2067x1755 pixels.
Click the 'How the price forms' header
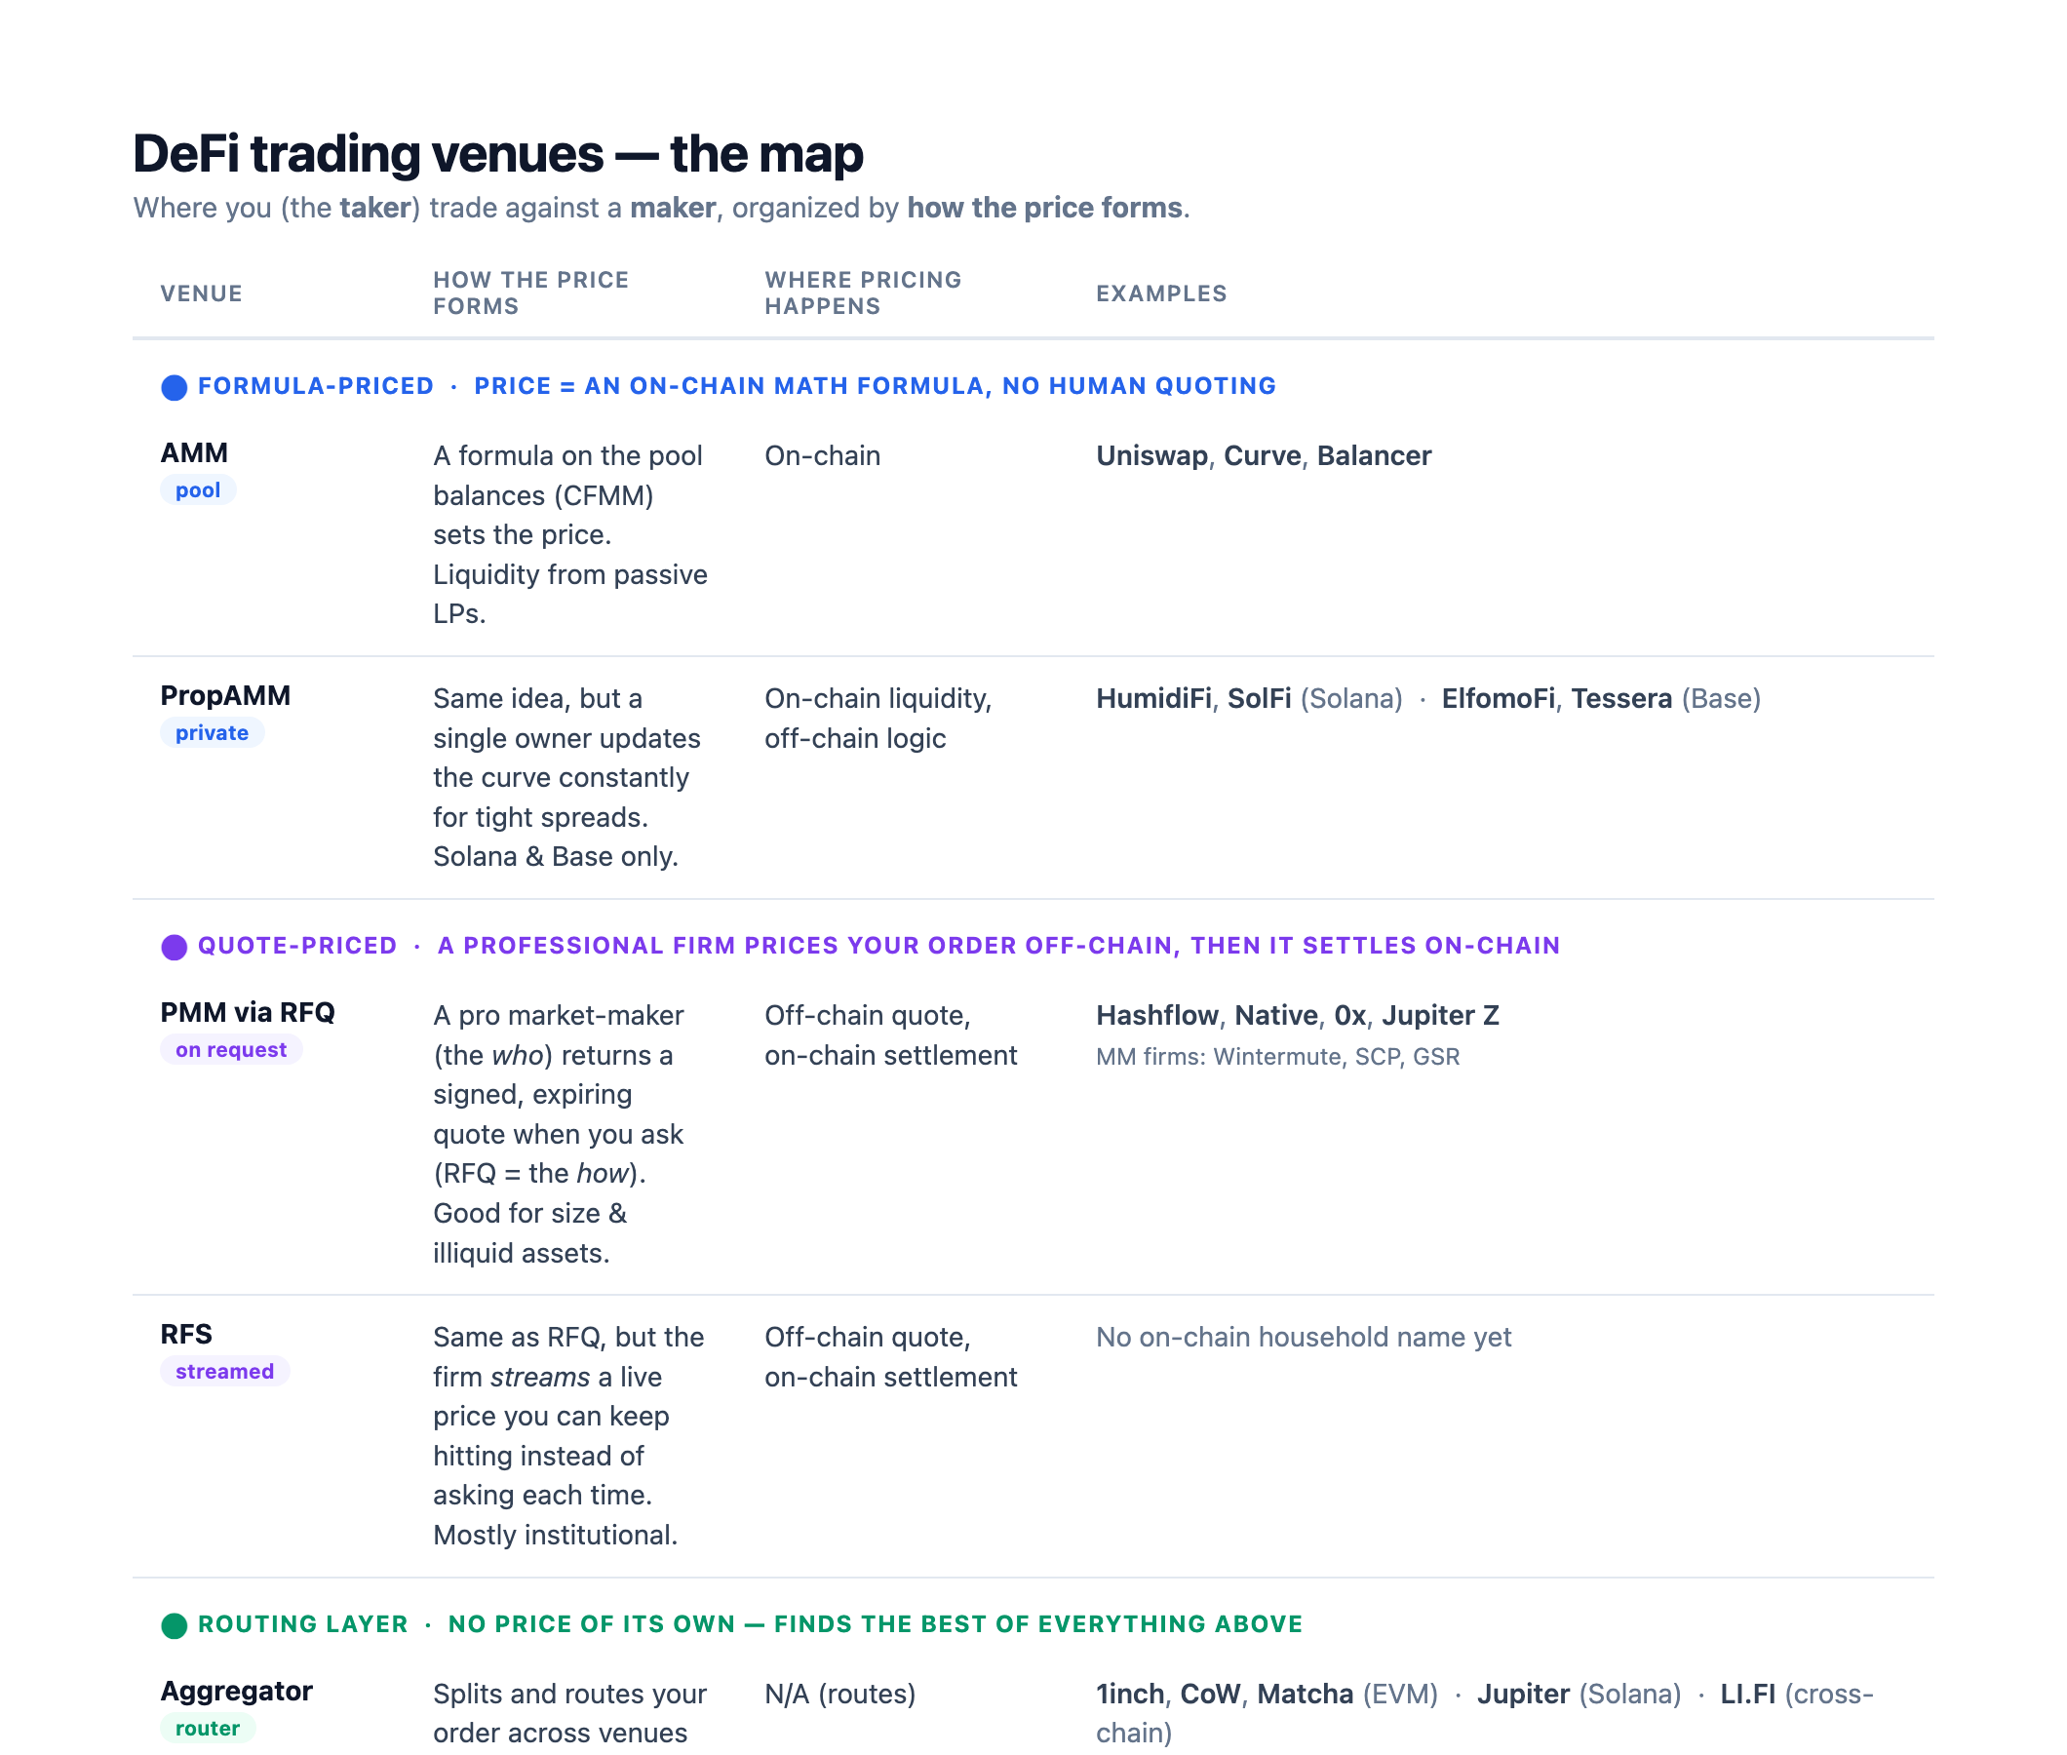click(x=531, y=292)
